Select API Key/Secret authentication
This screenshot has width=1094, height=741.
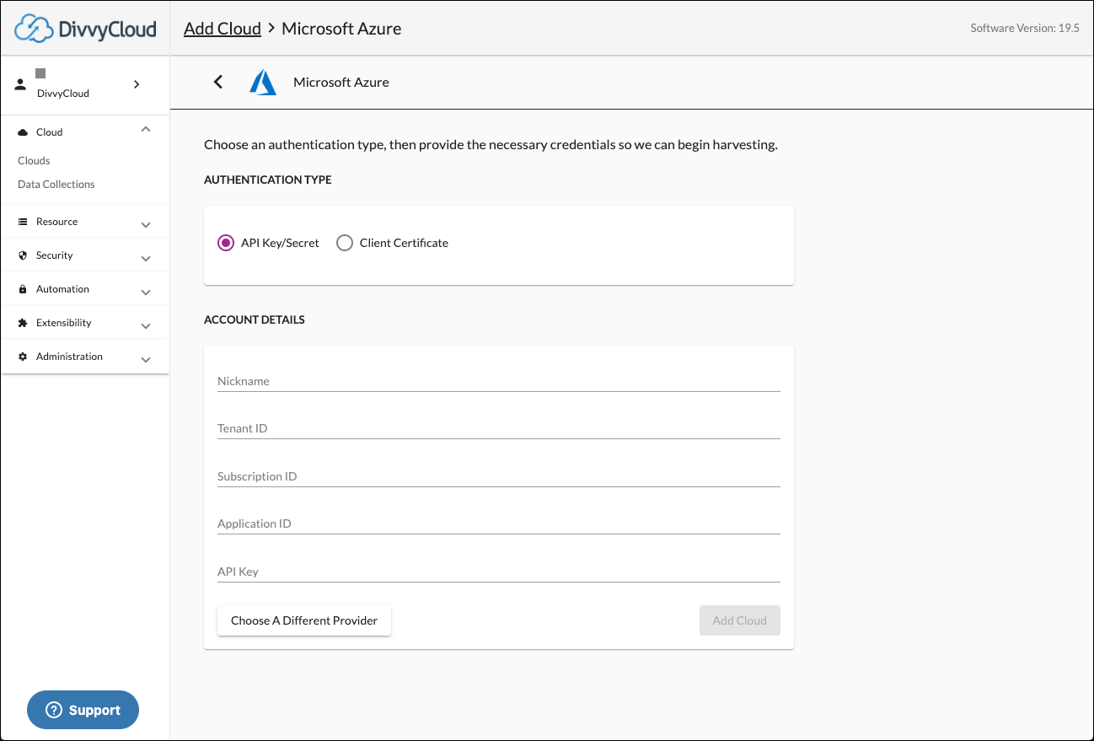(x=225, y=243)
